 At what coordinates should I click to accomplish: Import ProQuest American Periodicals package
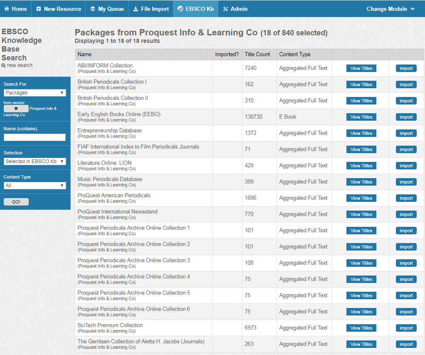(406, 198)
